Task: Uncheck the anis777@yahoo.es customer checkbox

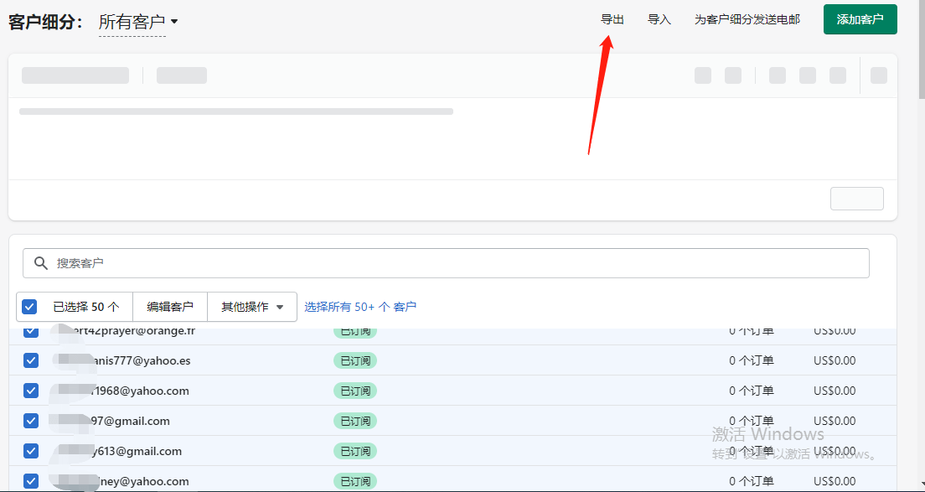Action: click(x=31, y=360)
